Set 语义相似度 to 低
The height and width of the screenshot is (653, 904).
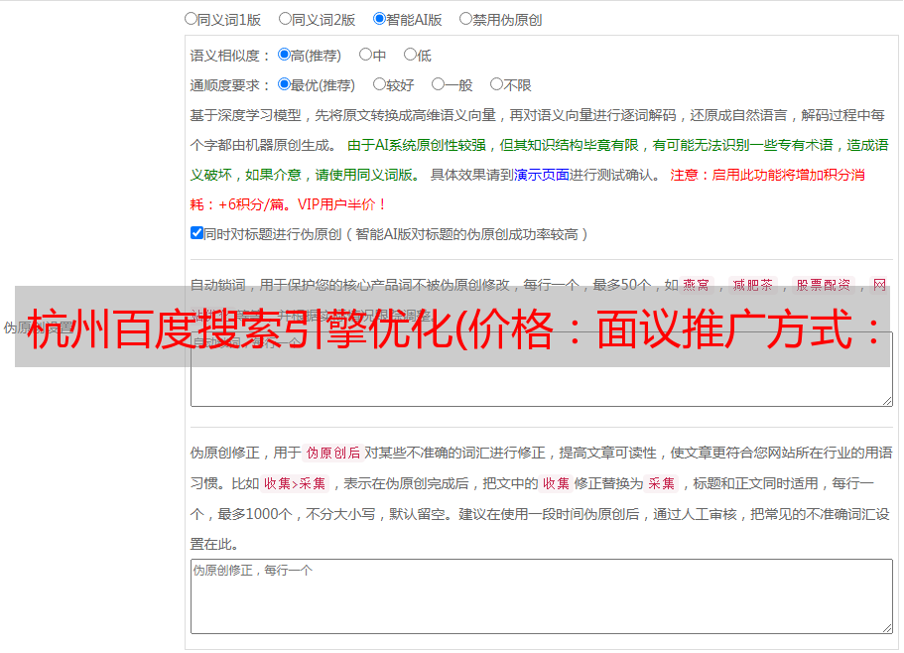click(410, 55)
